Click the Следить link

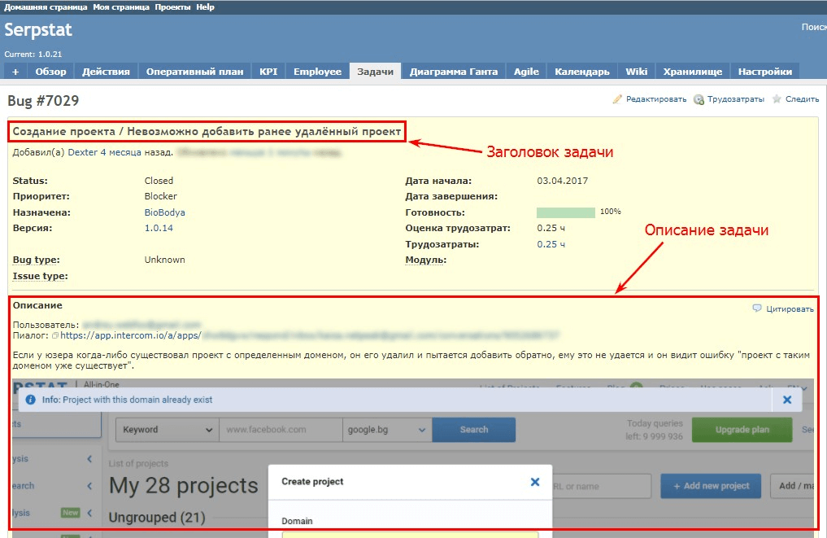pyautogui.click(x=803, y=98)
